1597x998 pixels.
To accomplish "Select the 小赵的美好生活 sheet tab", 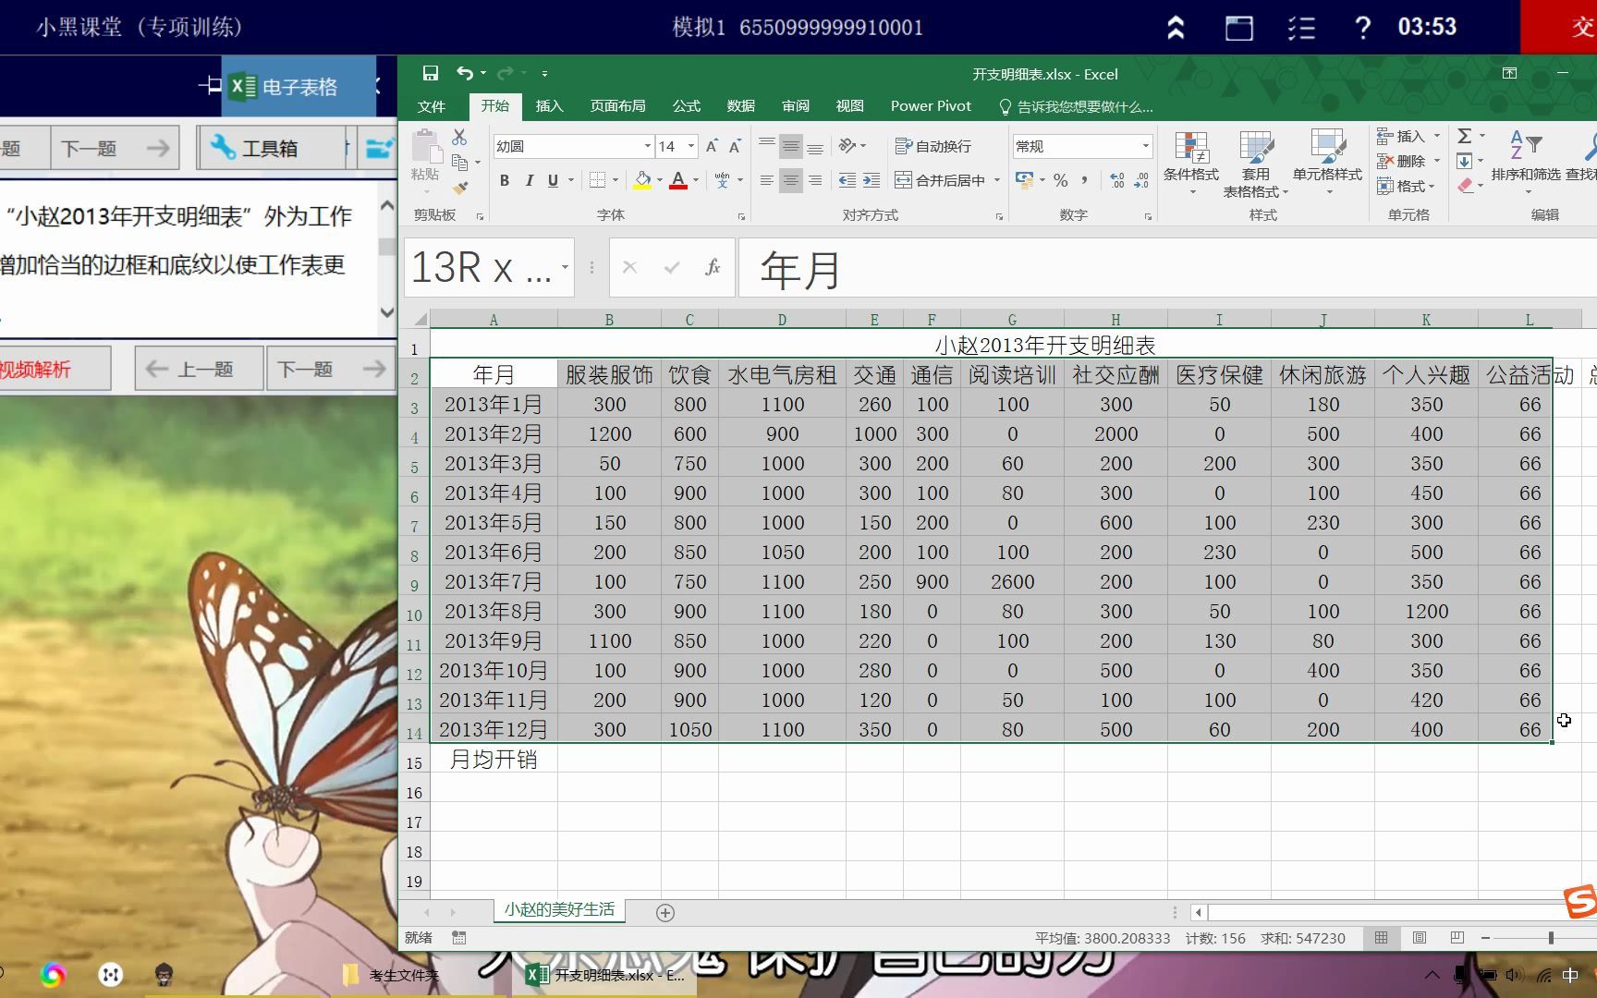I will 559,909.
